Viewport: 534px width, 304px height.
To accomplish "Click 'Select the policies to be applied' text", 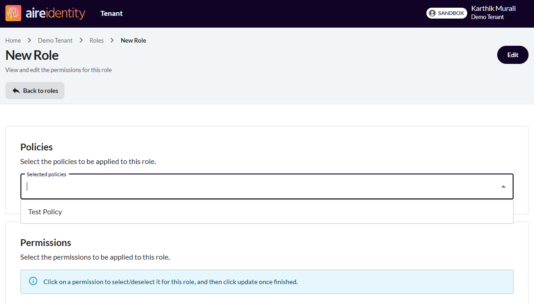I will 88,162.
